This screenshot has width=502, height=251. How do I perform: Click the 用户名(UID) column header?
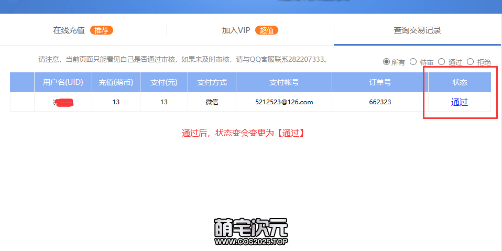(x=63, y=82)
